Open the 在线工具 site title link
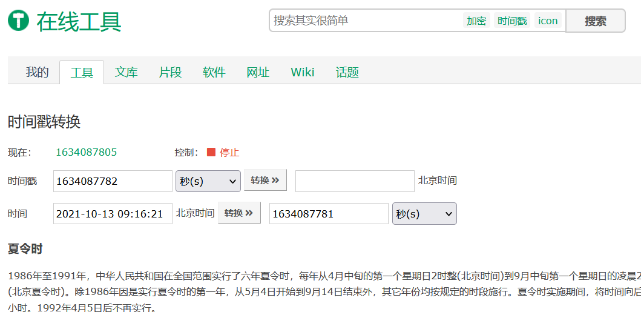 click(x=79, y=21)
